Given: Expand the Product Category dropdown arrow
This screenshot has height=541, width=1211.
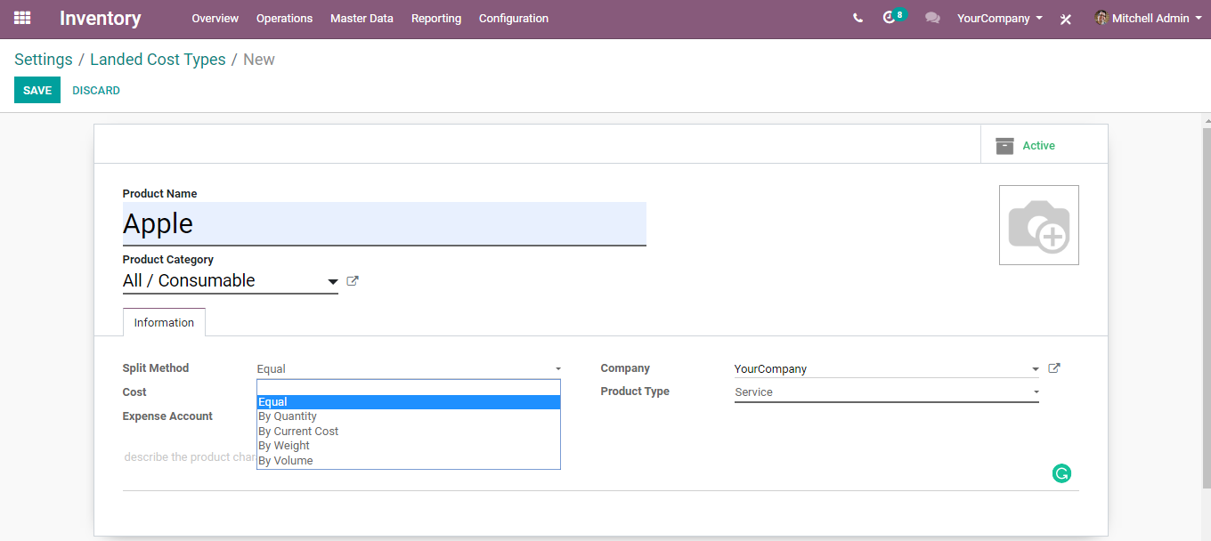Looking at the screenshot, I should pos(333,282).
